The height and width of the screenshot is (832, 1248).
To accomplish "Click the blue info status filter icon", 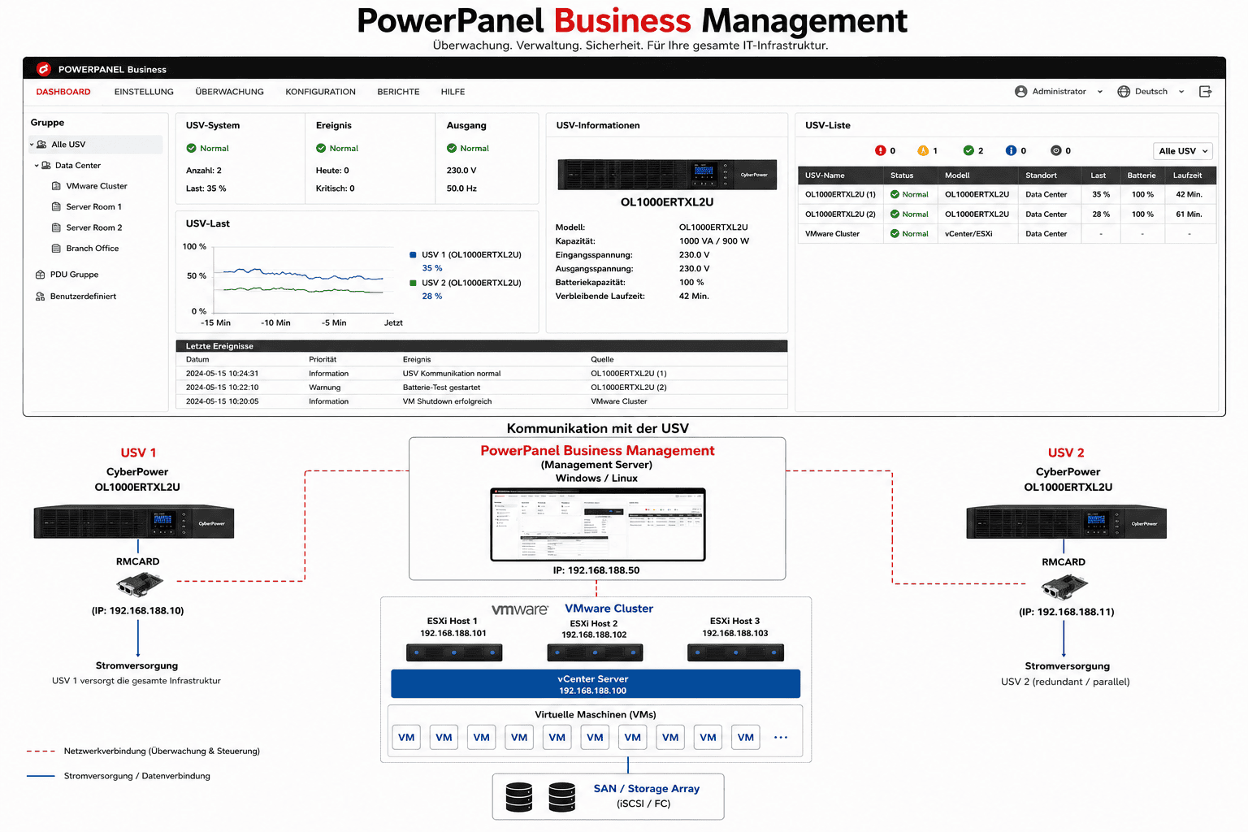I will pos(1011,150).
